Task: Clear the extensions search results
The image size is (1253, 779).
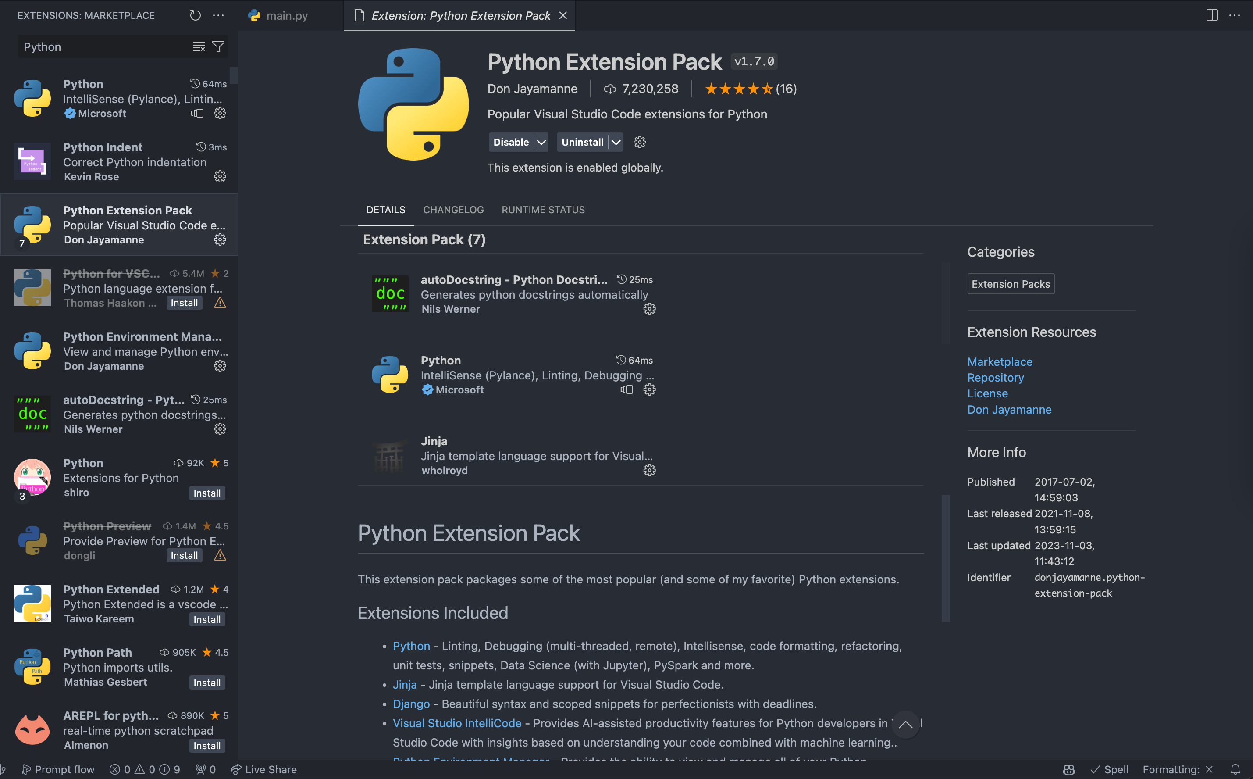Action: coord(198,47)
